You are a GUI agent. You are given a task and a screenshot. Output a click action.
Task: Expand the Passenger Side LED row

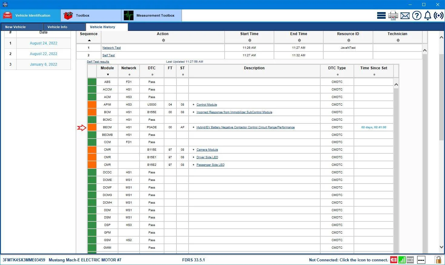(x=193, y=165)
